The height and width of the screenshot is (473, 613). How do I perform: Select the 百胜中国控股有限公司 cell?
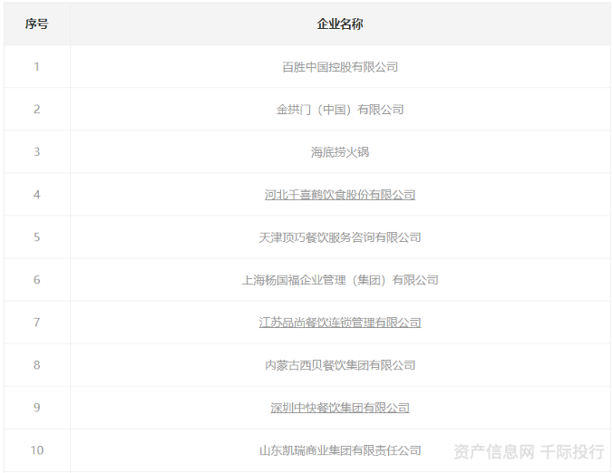[340, 67]
